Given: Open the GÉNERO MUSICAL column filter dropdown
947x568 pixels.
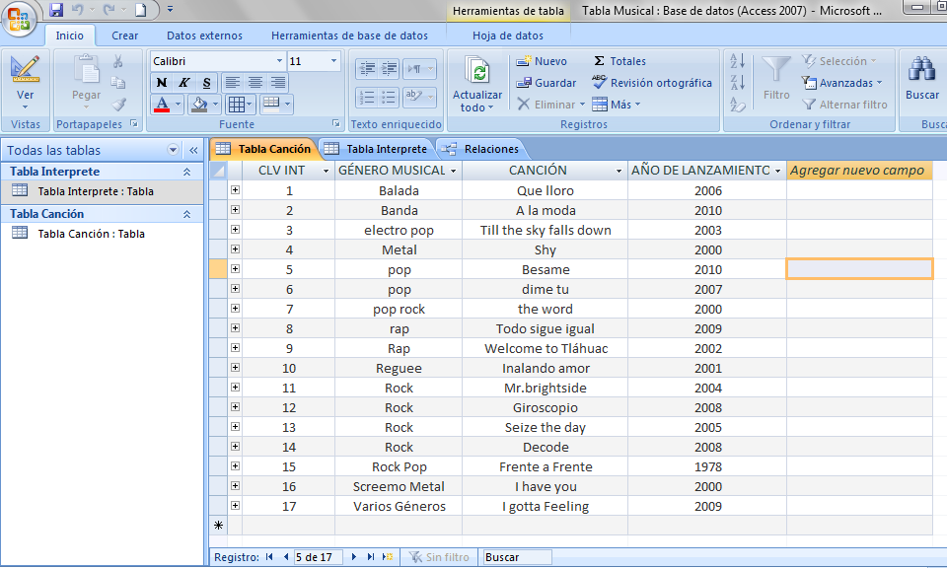Looking at the screenshot, I should click(x=453, y=170).
